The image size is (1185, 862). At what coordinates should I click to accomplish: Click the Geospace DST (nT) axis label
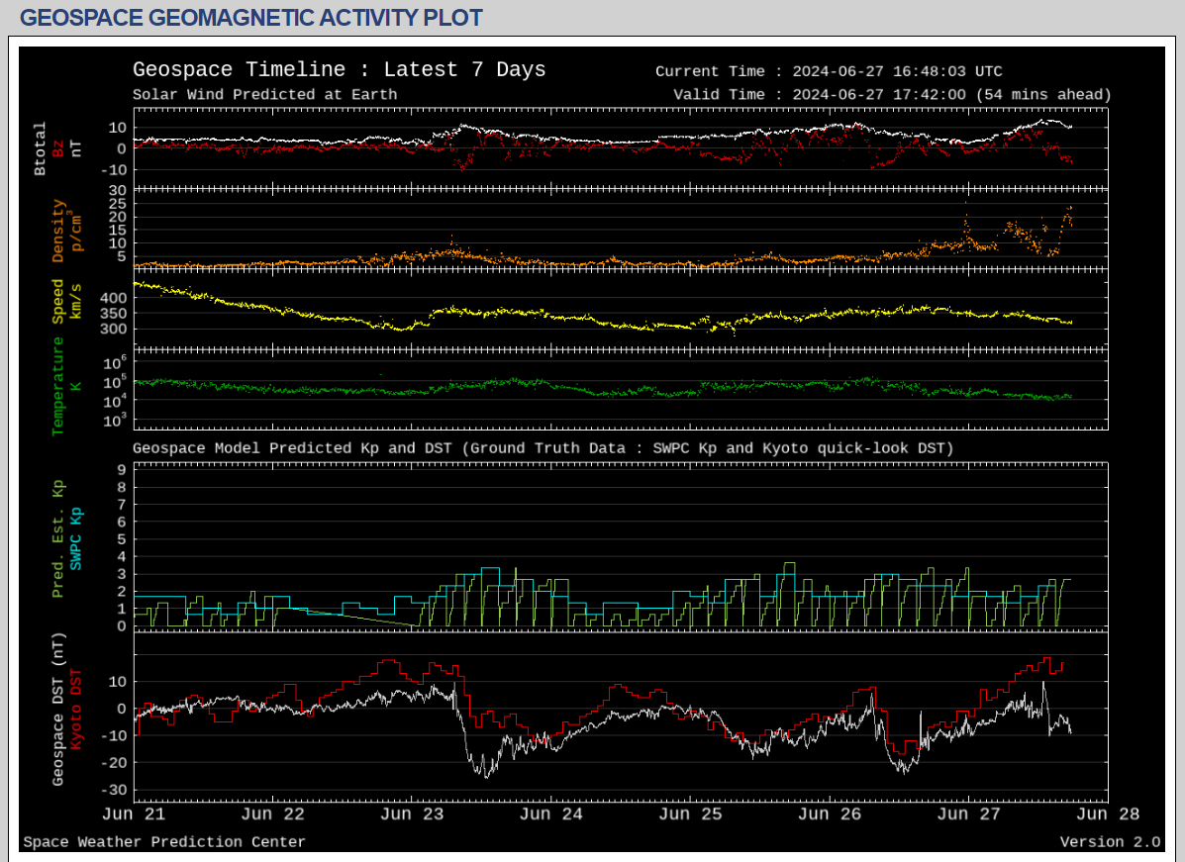pos(58,711)
